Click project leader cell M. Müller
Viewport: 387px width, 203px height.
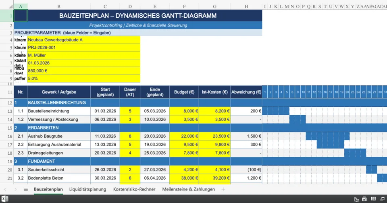84,55
